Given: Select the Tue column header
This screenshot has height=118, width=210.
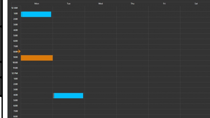Looking at the screenshot, I should 69,4.
